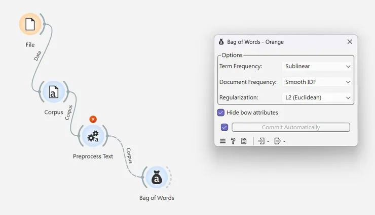Click the help question mark icon
Image resolution: width=375 pixels, height=215 pixels.
(x=233, y=141)
